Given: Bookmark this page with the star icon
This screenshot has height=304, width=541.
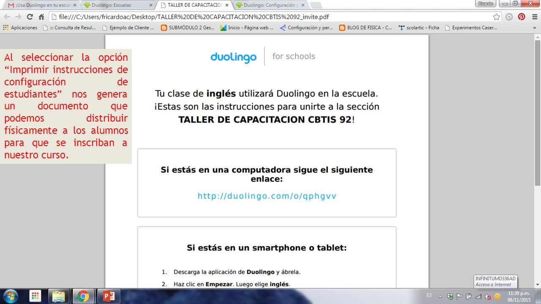Looking at the screenshot, I should pyautogui.click(x=497, y=17).
